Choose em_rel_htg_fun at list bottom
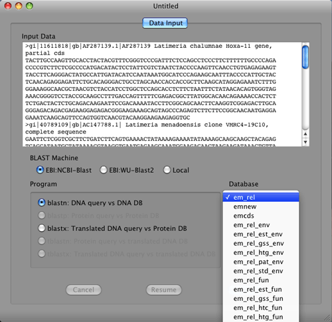Viewport: 332px width, 322px height. pyautogui.click(x=261, y=317)
